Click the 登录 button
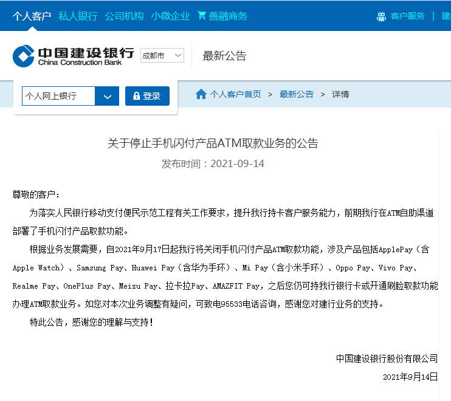This screenshot has width=451, height=401. point(147,96)
